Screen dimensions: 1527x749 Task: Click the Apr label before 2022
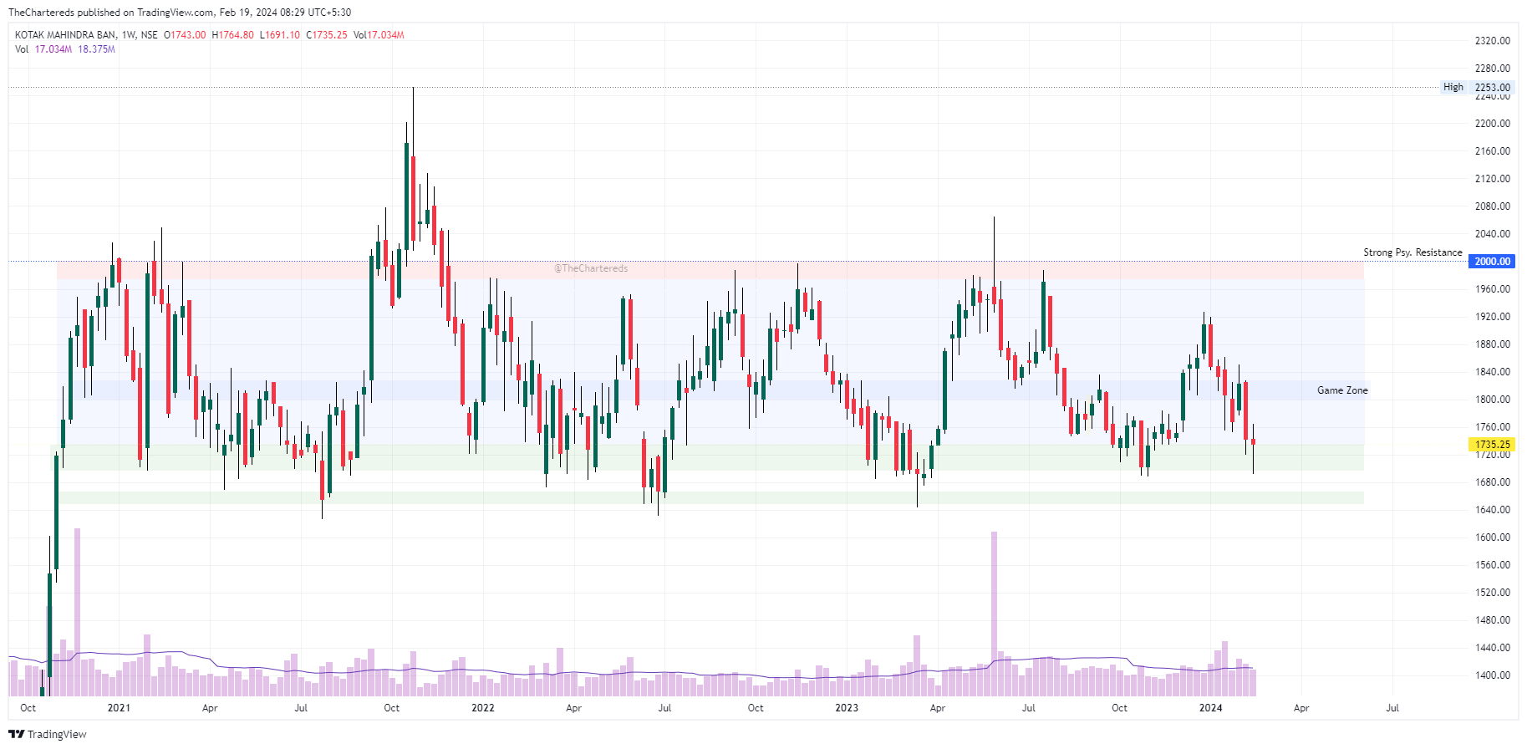pos(210,708)
